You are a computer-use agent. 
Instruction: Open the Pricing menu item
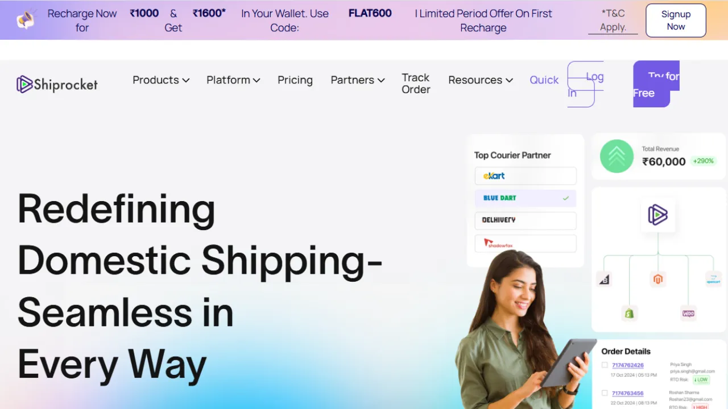coord(295,80)
